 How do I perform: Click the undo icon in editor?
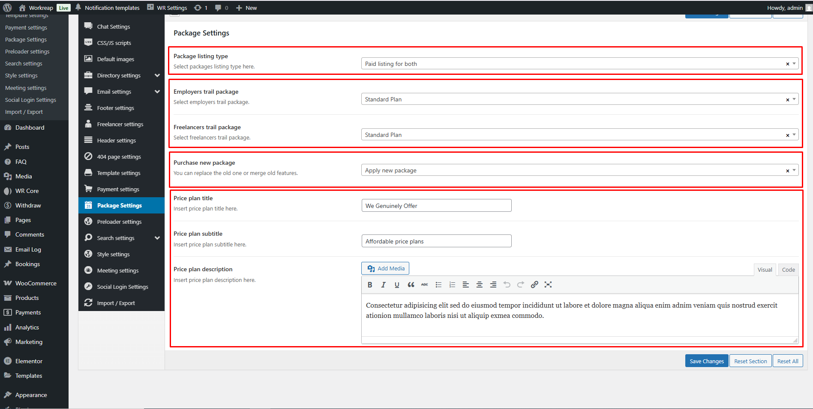tap(507, 285)
